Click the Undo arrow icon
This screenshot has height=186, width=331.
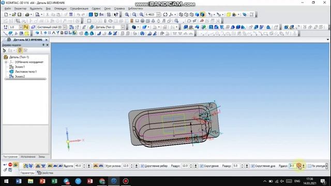pos(78,14)
